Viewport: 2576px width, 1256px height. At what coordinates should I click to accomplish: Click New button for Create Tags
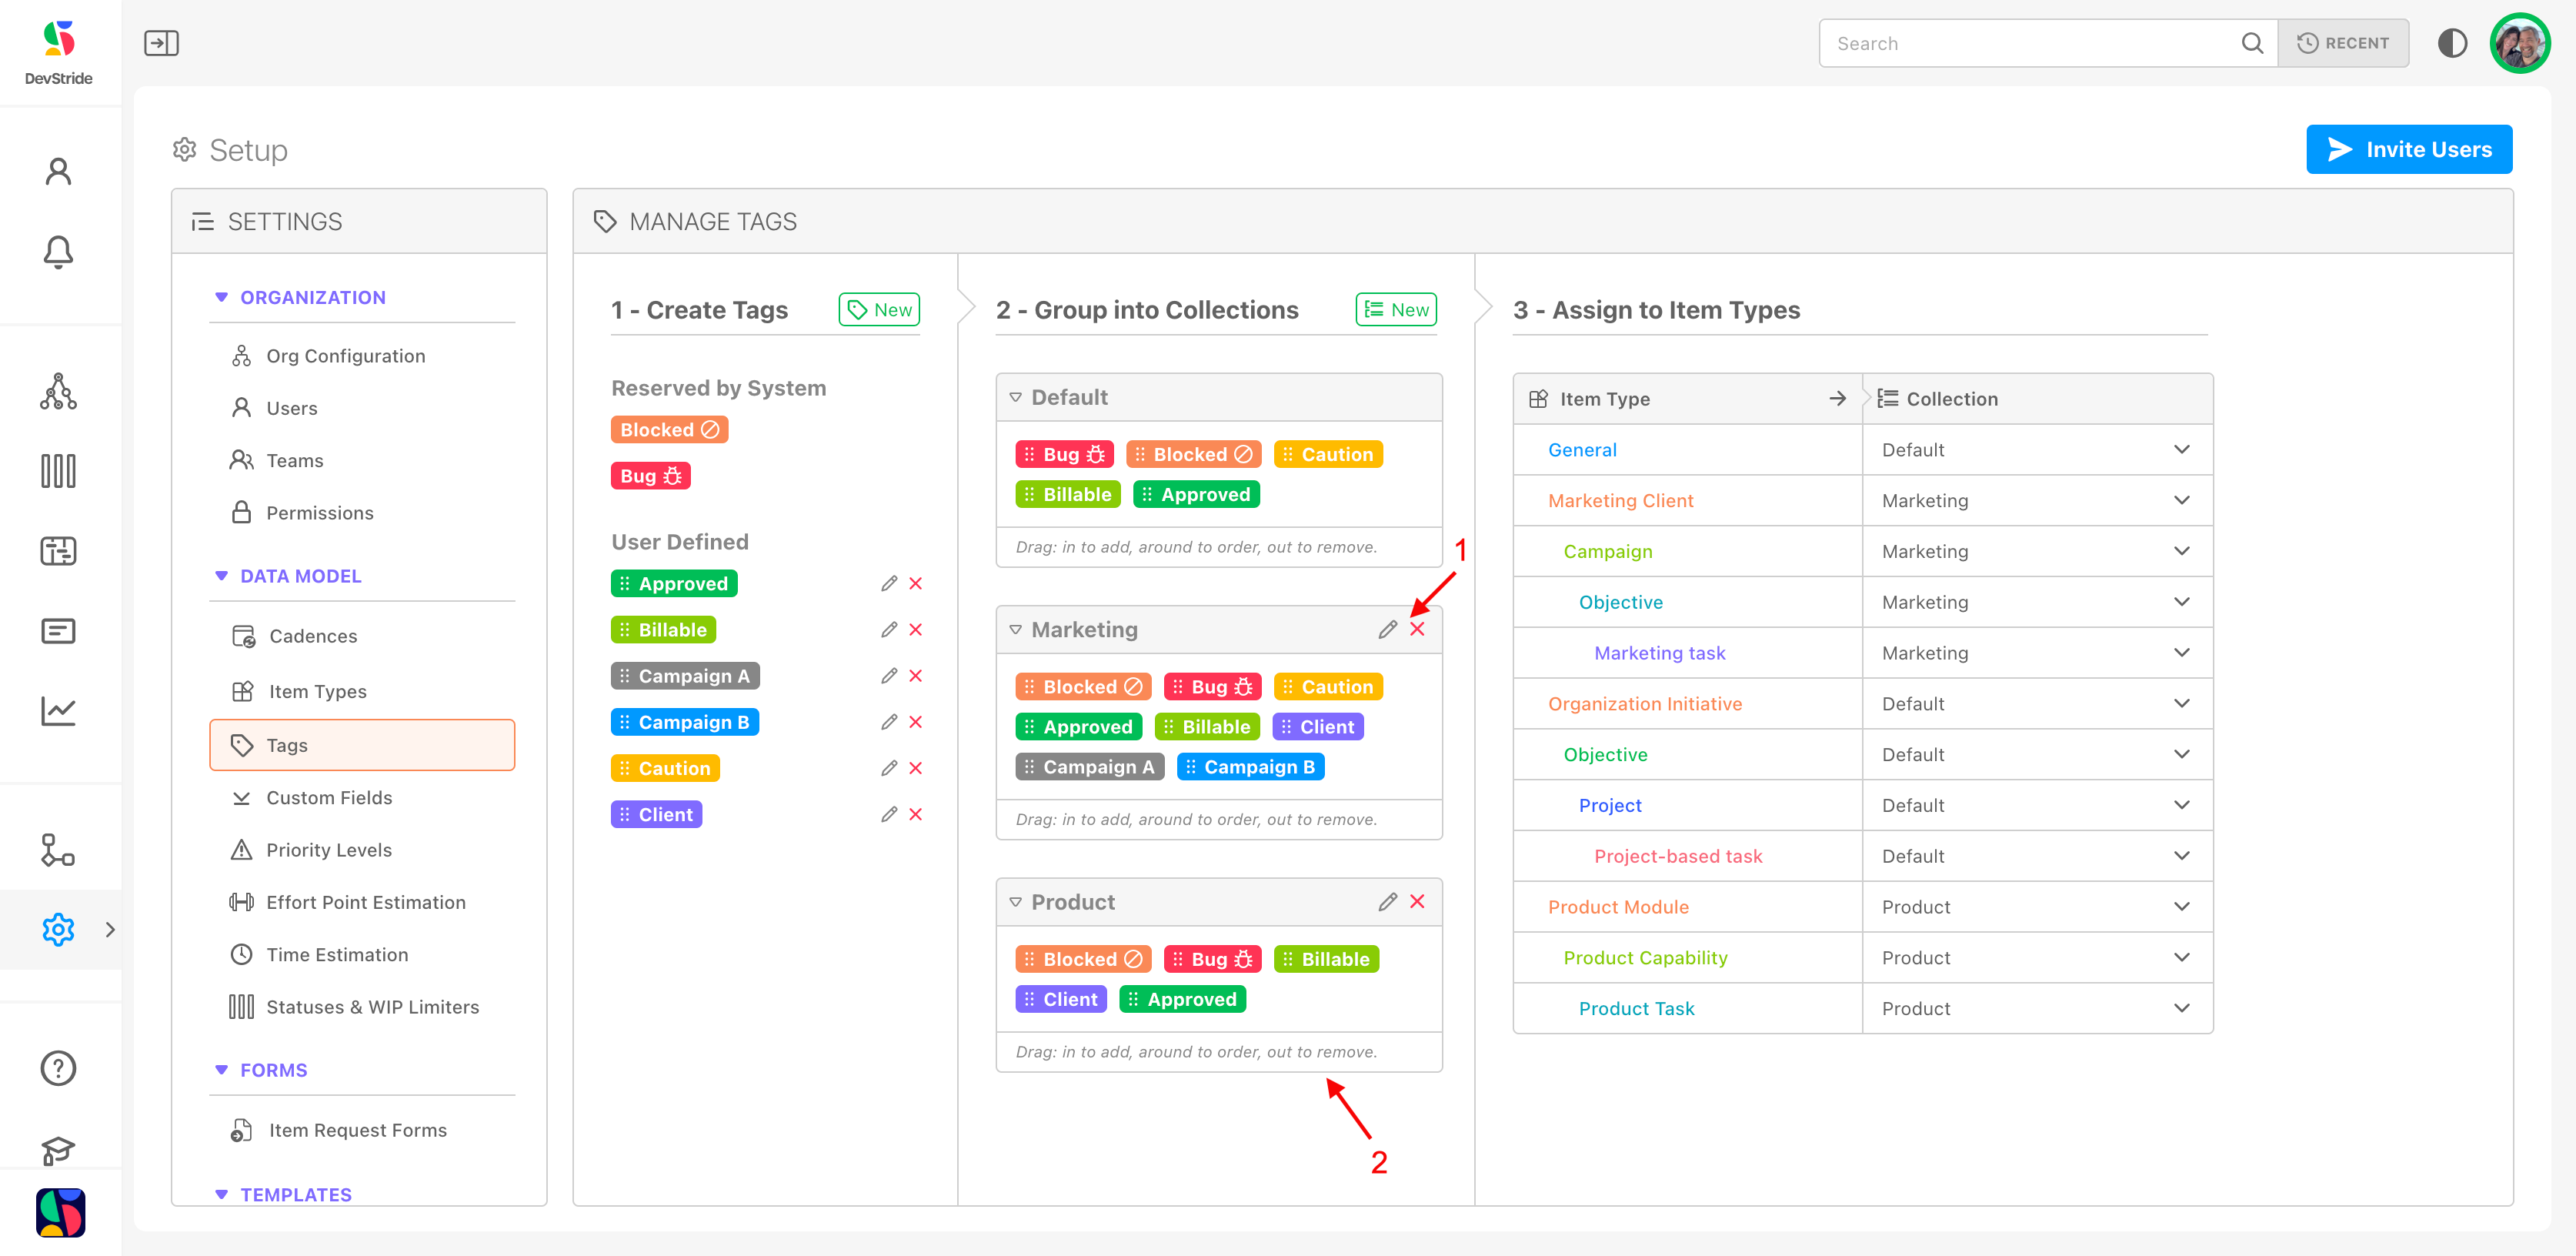(879, 310)
